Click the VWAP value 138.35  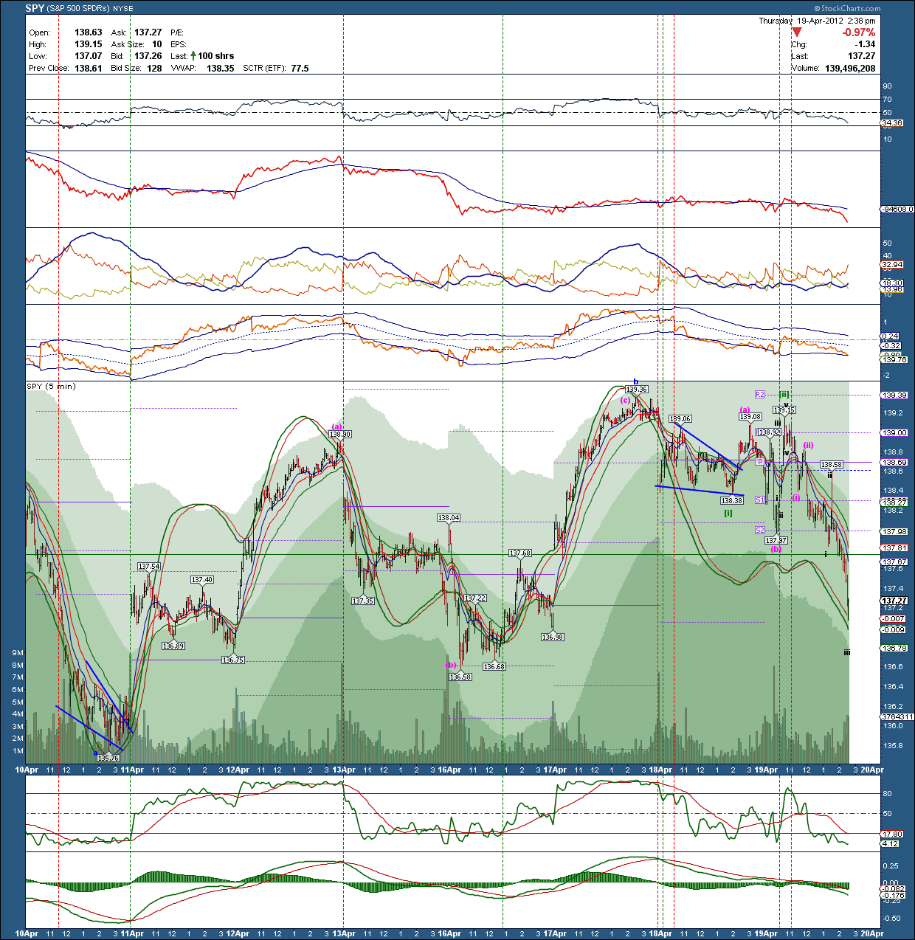[221, 68]
